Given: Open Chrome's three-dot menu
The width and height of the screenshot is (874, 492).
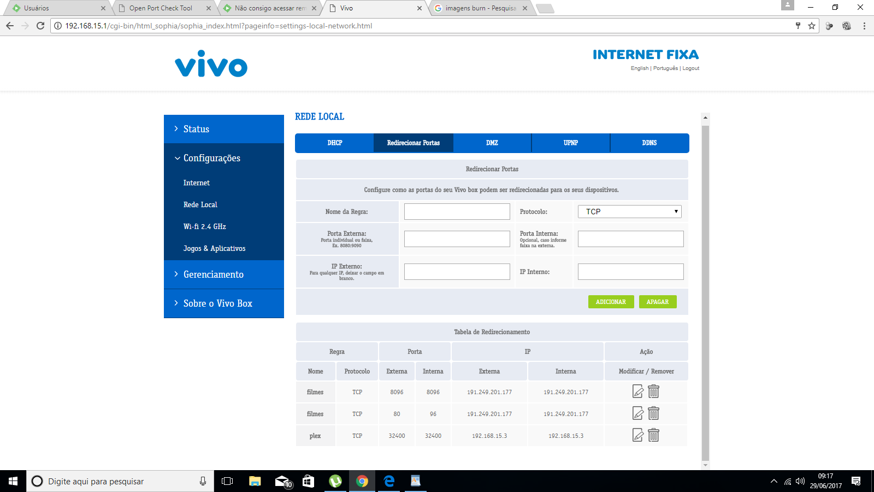Looking at the screenshot, I should [864, 26].
